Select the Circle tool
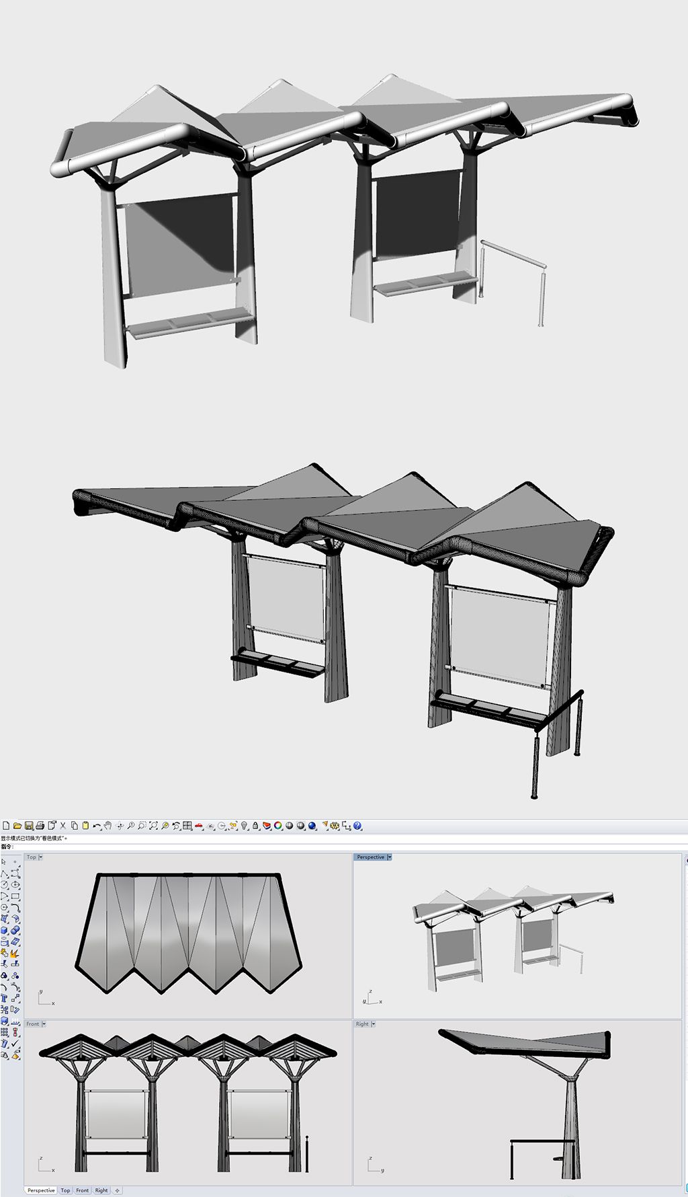Screen dimensions: 688x1197 point(5,886)
